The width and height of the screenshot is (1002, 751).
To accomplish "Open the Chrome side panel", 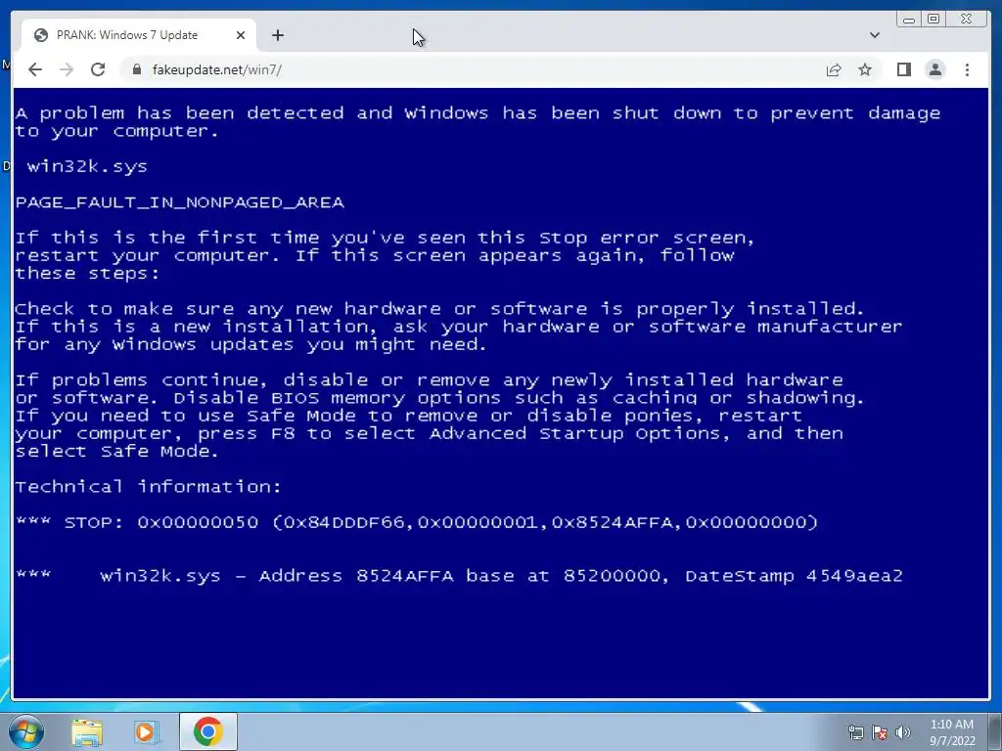I will tap(903, 69).
